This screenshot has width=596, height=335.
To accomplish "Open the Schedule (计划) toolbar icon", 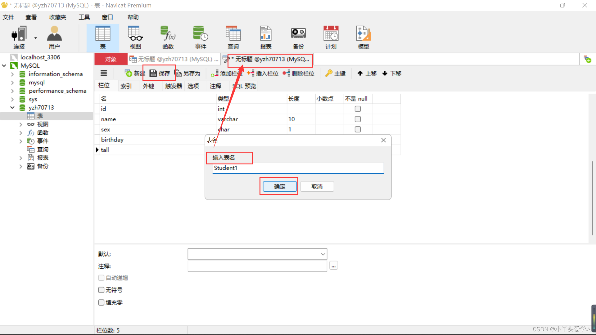I will [331, 38].
